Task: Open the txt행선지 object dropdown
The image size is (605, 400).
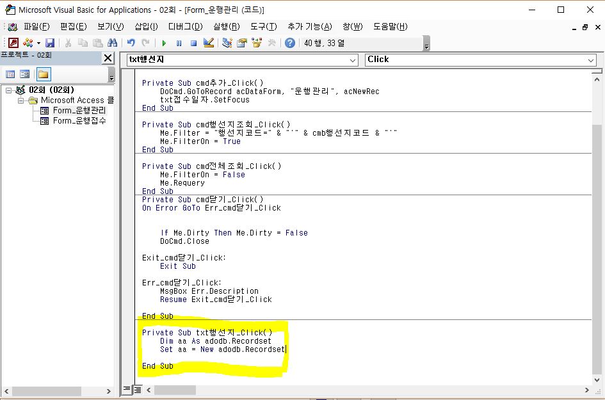Action: pos(353,60)
